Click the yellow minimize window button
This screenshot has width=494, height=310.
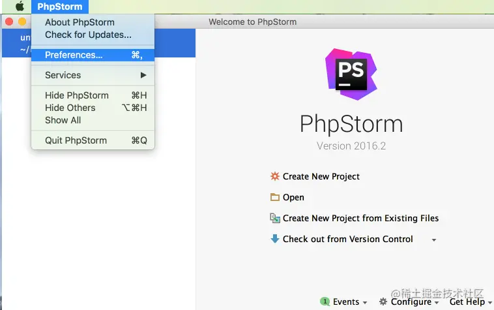point(22,22)
